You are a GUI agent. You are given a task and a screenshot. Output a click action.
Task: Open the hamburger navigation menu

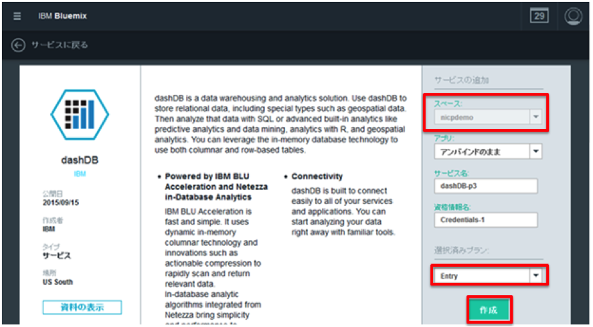(x=17, y=15)
